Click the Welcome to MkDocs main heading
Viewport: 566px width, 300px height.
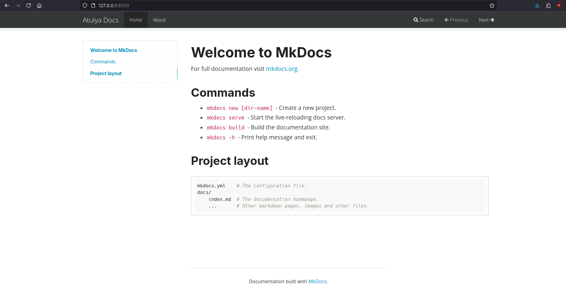point(261,53)
